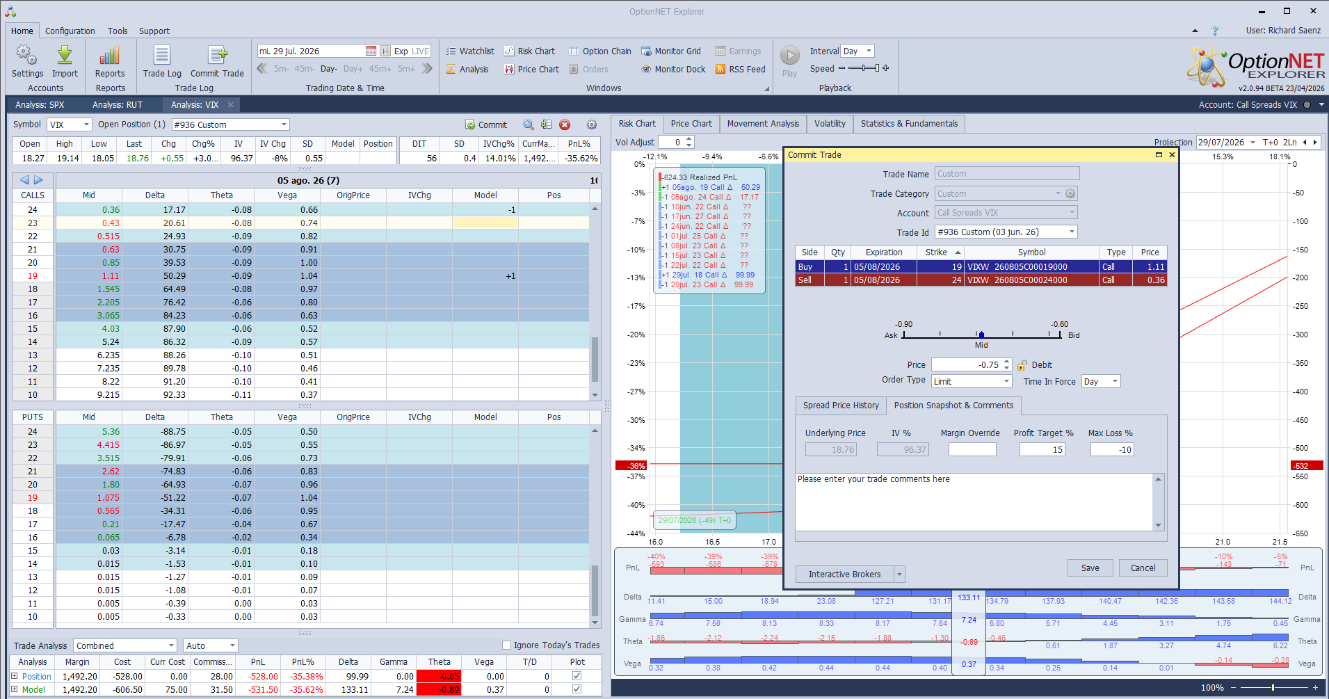Viewport: 1329px width, 699px height.
Task: Open the RSS Feed window
Action: 741,69
